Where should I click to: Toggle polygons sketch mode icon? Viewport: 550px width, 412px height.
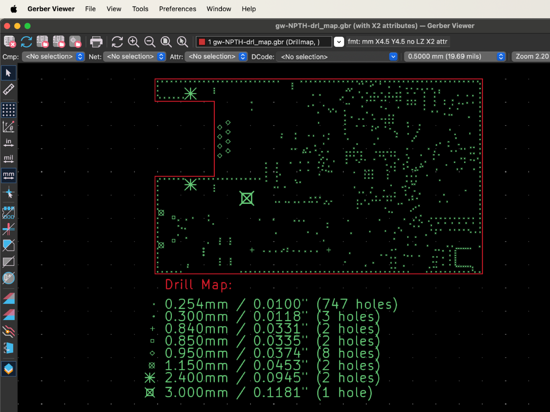tap(9, 245)
